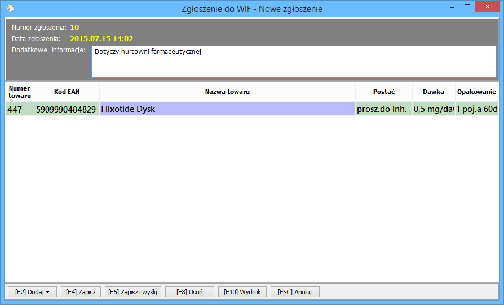Screen dimensions: 504x305
Task: Click the Dawka column header
Action: coord(434,92)
